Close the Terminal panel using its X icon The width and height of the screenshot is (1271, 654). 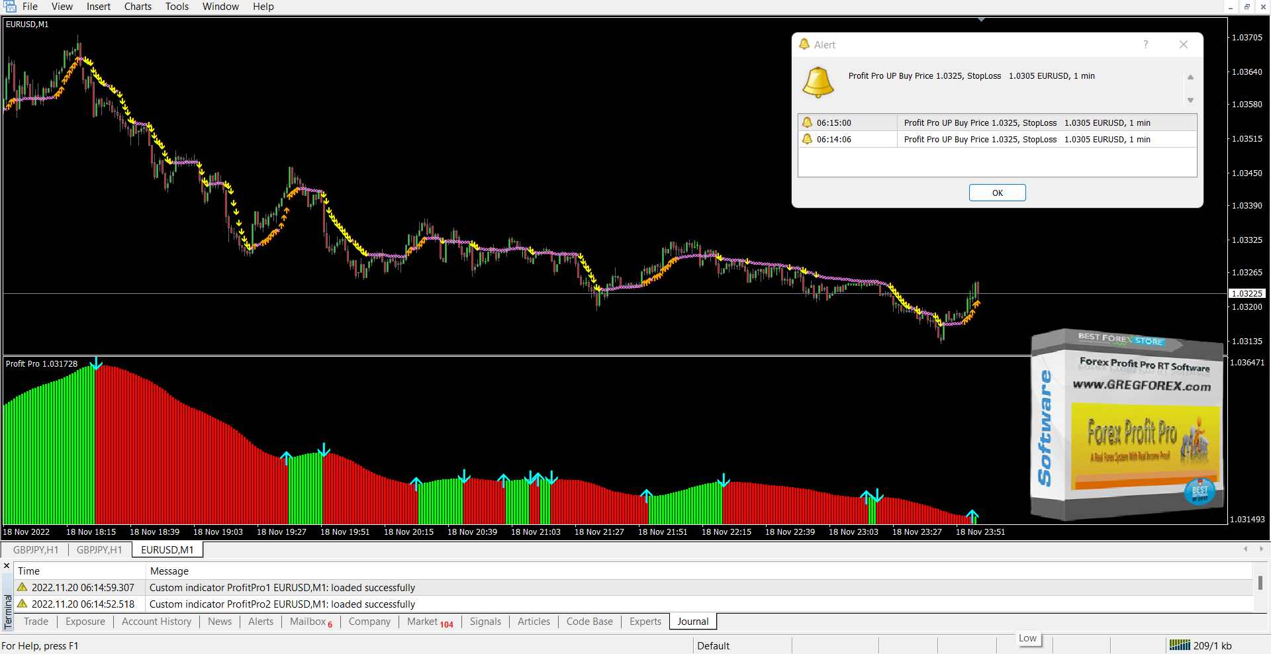tap(7, 566)
